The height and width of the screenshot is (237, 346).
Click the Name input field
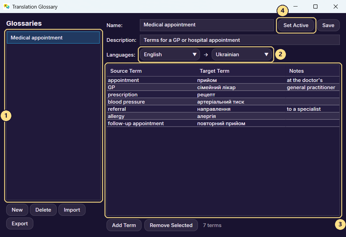207,25
